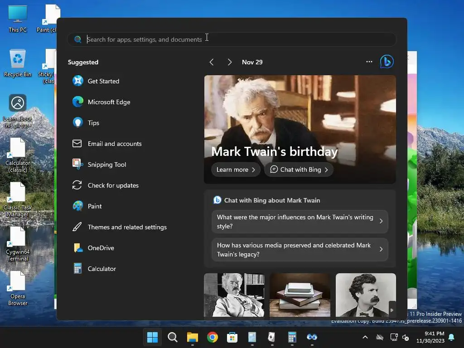This screenshot has height=348, width=464.
Task: Open the Tips app icon
Action: 78,122
